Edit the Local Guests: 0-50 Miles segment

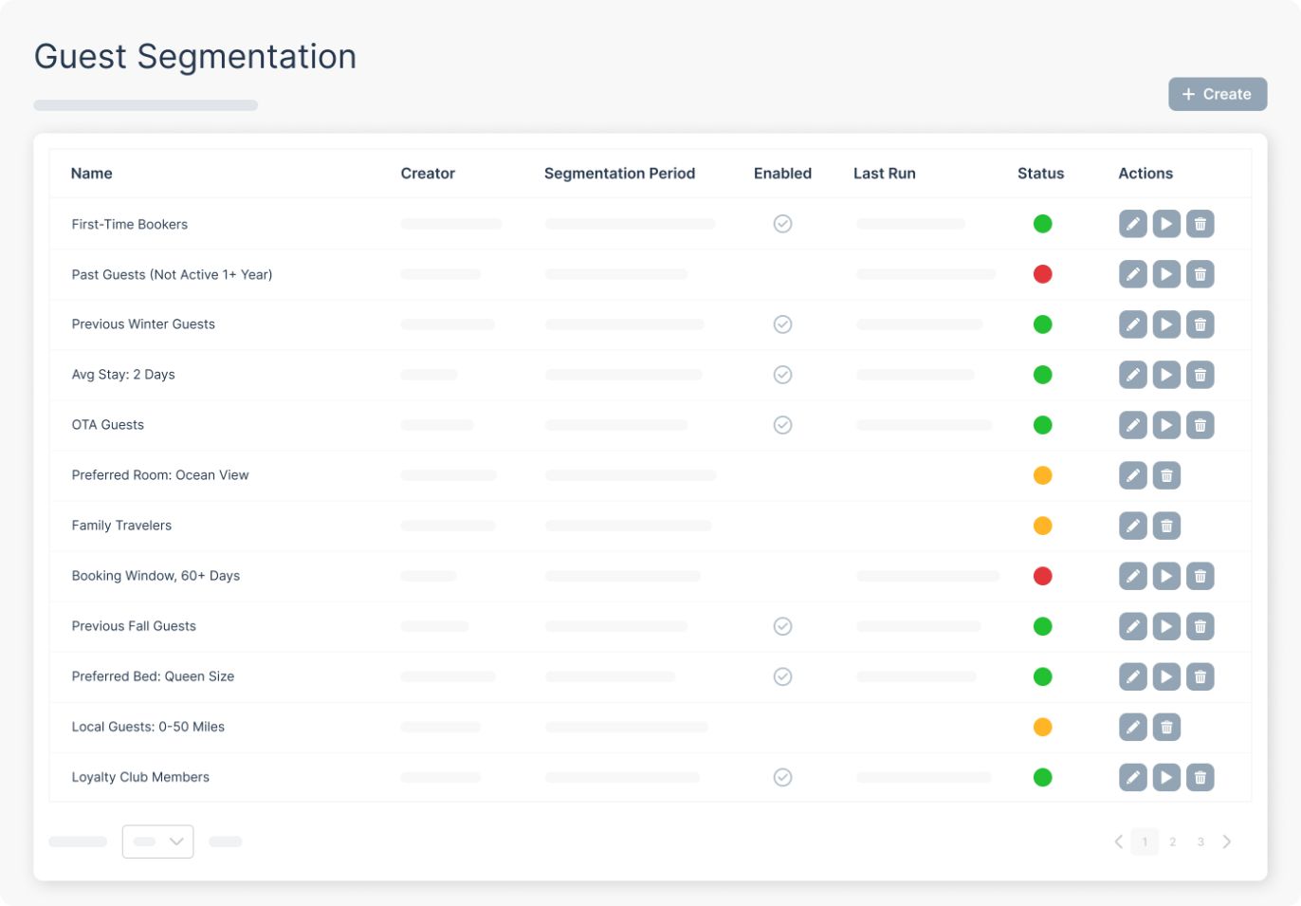click(x=1132, y=727)
